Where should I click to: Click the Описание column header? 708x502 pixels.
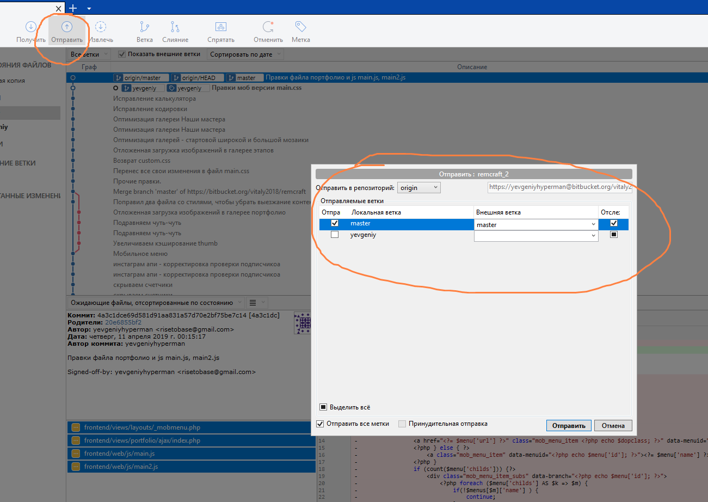pyautogui.click(x=472, y=67)
